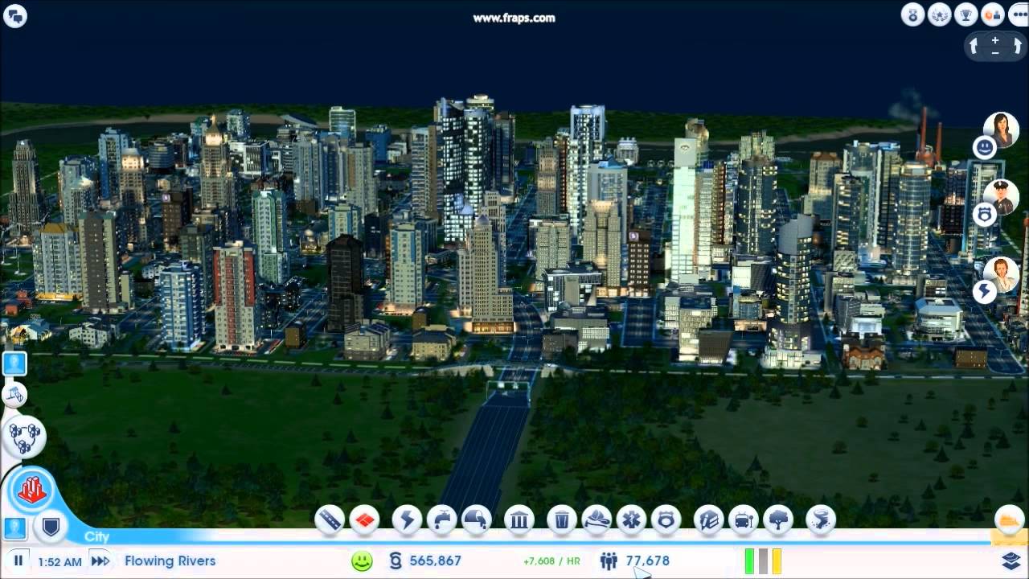The image size is (1029, 579).
Task: Open the medal achievements icon
Action: click(x=912, y=14)
